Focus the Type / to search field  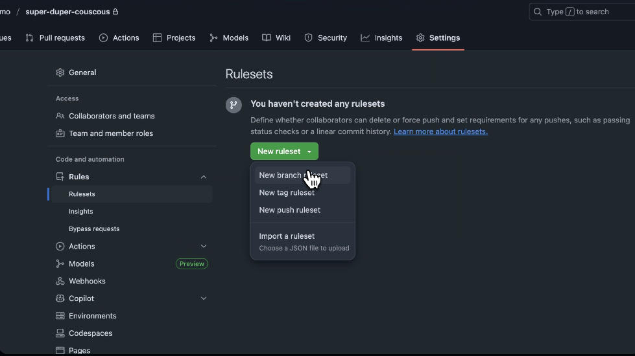(582, 12)
